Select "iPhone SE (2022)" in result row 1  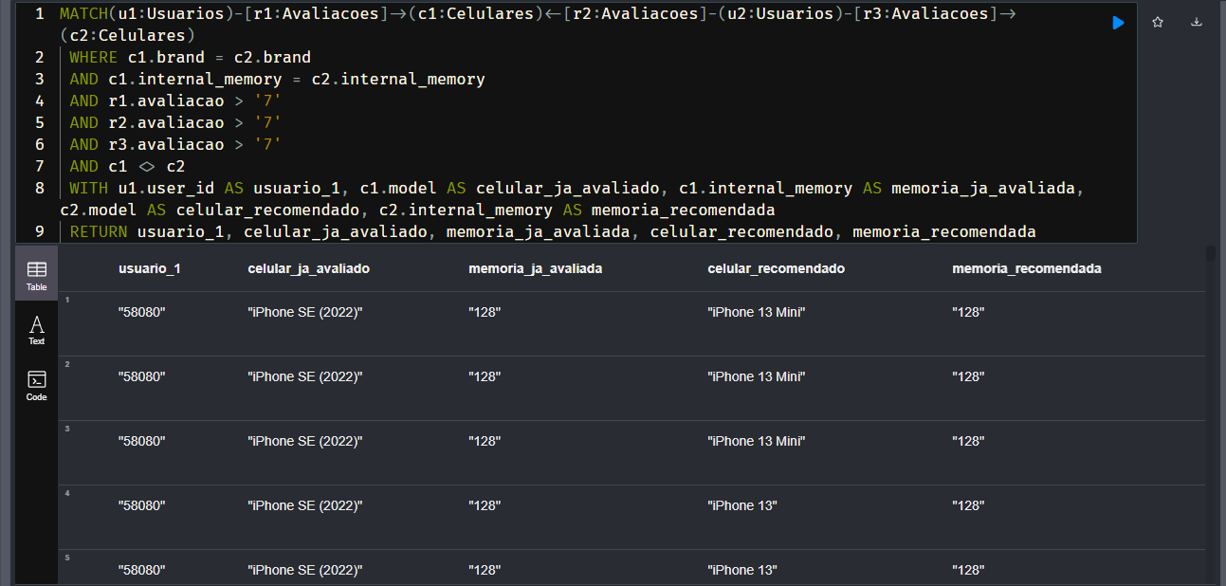[x=305, y=312]
